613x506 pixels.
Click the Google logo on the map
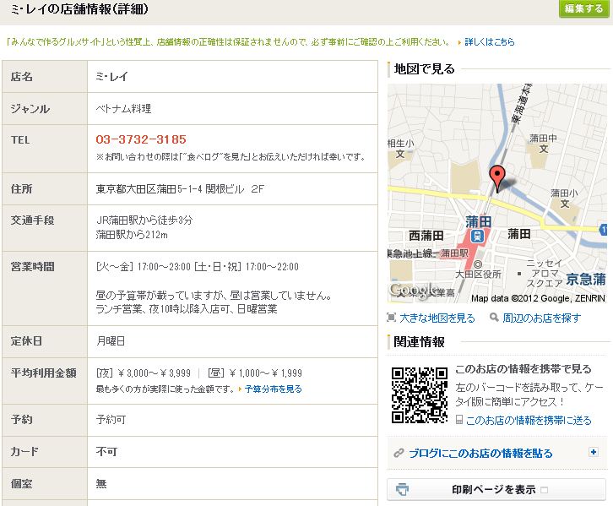[x=414, y=291]
